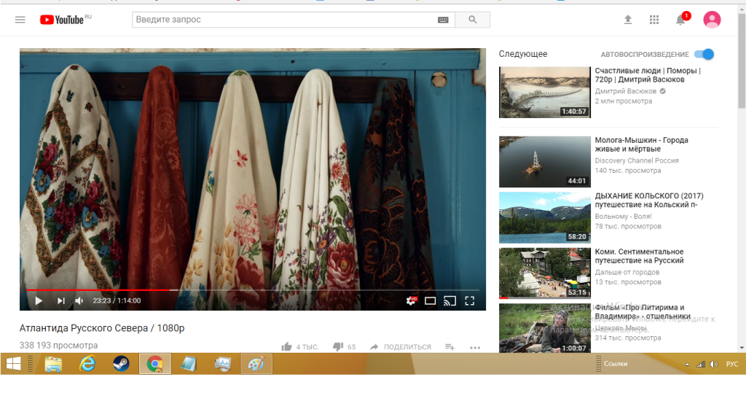Viewport: 746px width, 420px height.
Task: Toggle the autoplay switch off
Action: (704, 54)
